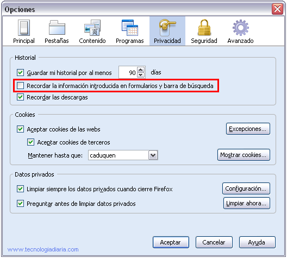Uncheck Guardar mi historial checkbox
Viewport: 287px width, 258px height.
20,72
